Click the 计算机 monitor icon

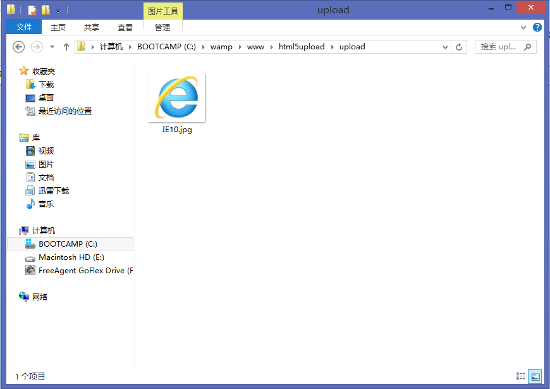tap(24, 230)
